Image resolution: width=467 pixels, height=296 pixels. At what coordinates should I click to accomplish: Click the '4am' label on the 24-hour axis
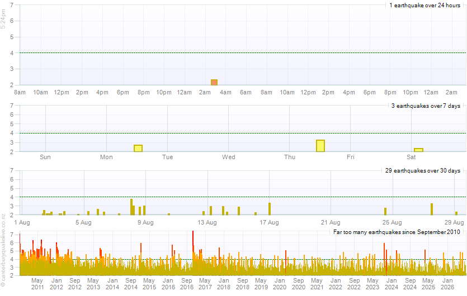click(225, 92)
